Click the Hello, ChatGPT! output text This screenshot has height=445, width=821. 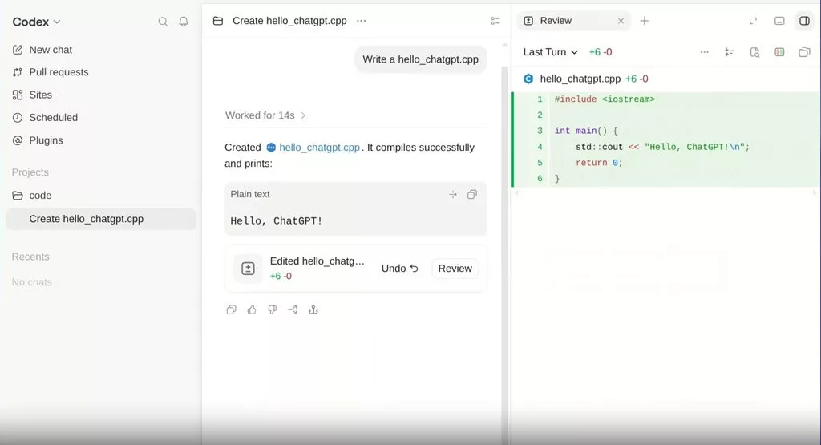(x=277, y=221)
